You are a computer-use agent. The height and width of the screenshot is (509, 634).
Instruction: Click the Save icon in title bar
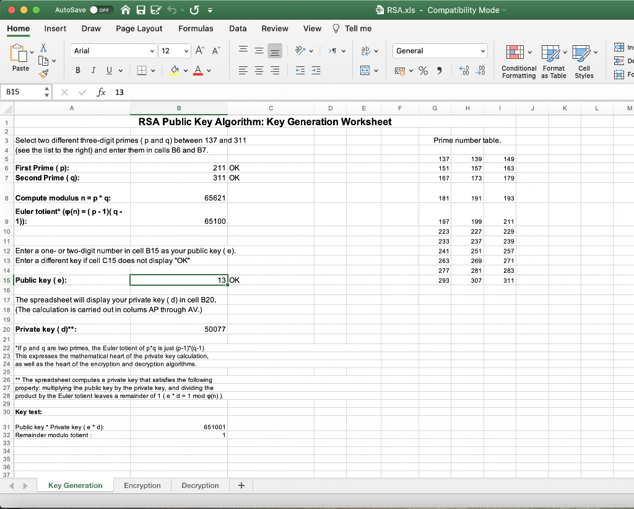[x=141, y=10]
